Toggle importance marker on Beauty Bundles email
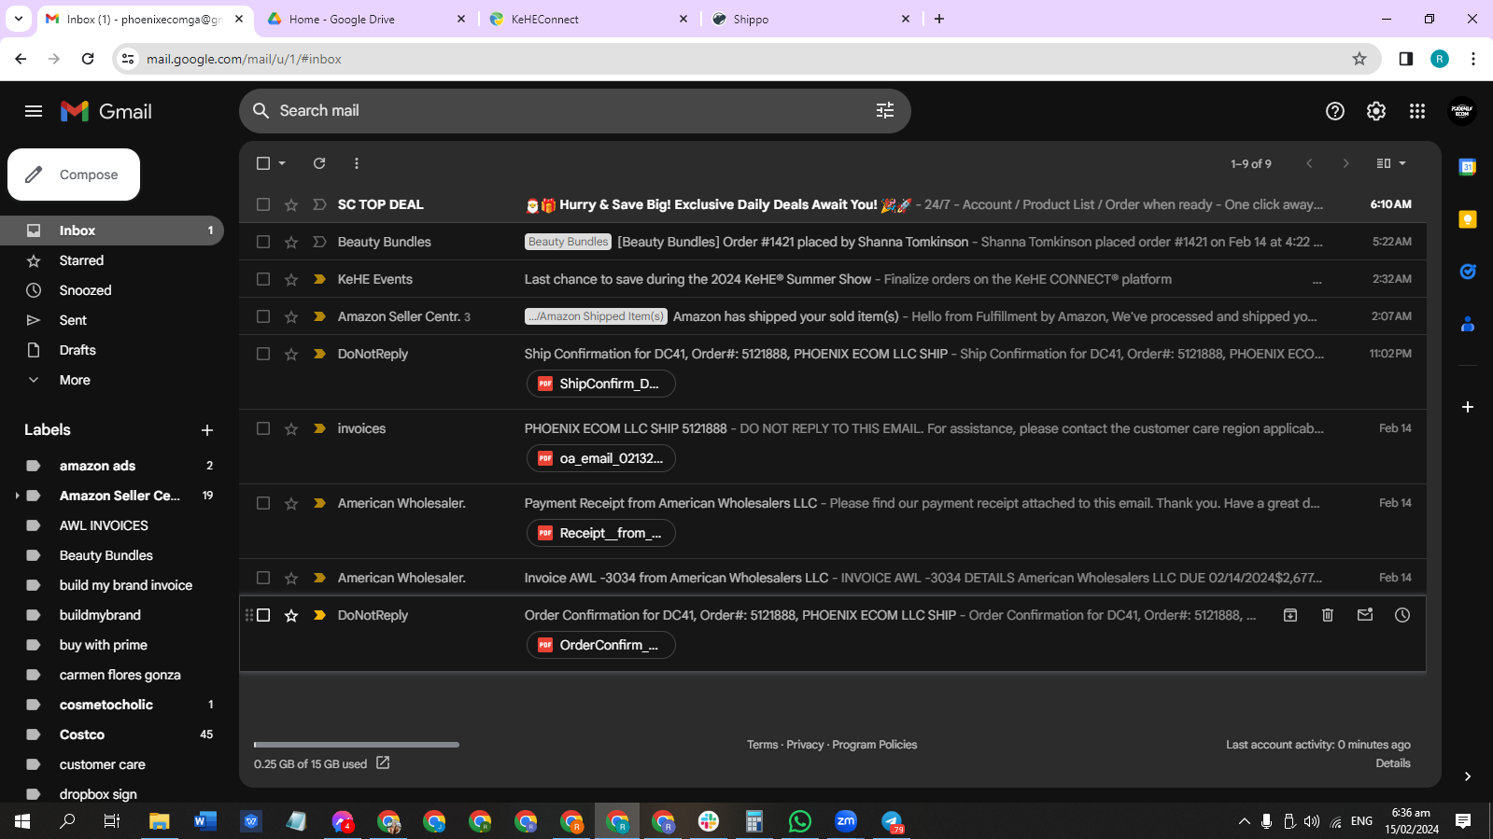 tap(319, 242)
